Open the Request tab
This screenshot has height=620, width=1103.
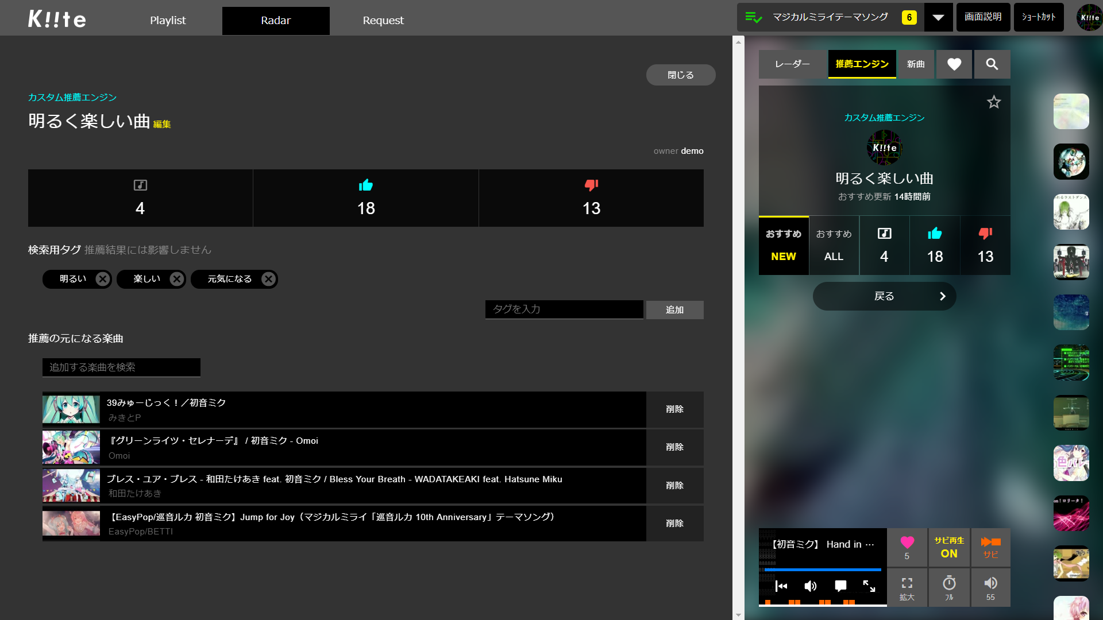(383, 20)
